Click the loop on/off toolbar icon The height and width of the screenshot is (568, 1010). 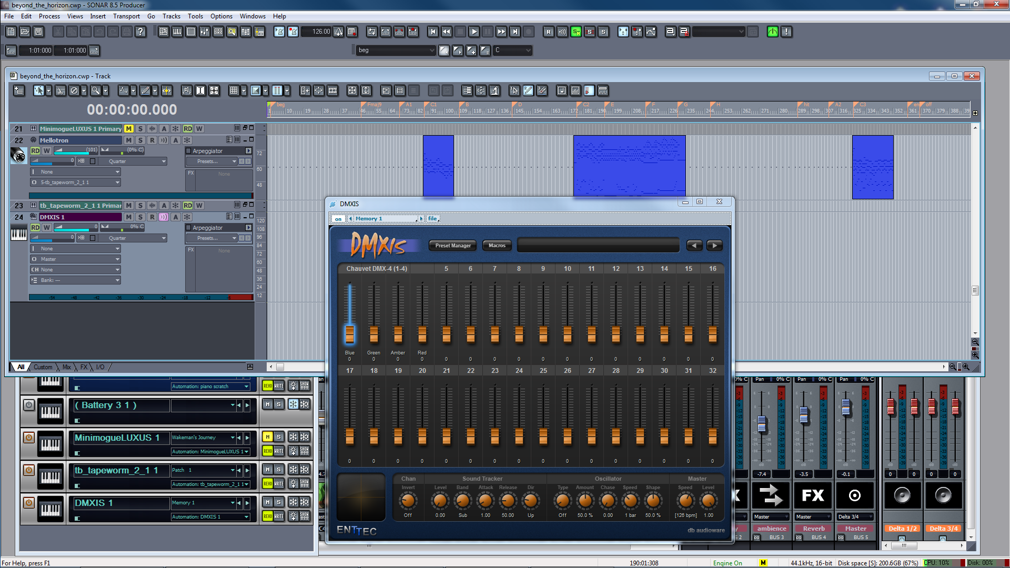tap(372, 32)
